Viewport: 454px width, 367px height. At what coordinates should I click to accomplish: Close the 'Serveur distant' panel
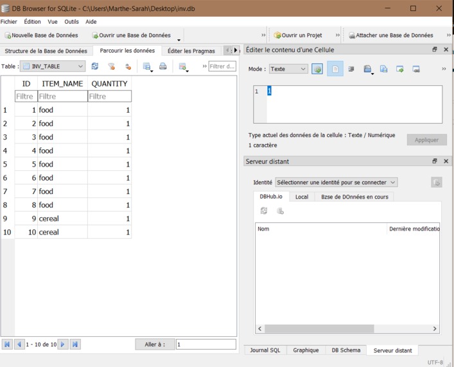coord(446,161)
